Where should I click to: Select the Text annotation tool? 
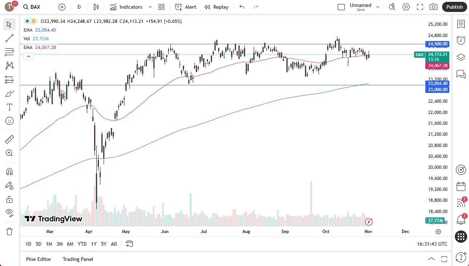coord(9,107)
